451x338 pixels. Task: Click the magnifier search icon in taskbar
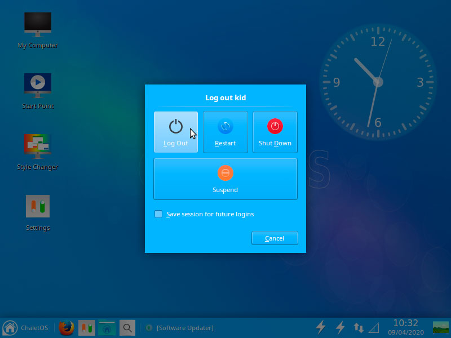pos(127,328)
